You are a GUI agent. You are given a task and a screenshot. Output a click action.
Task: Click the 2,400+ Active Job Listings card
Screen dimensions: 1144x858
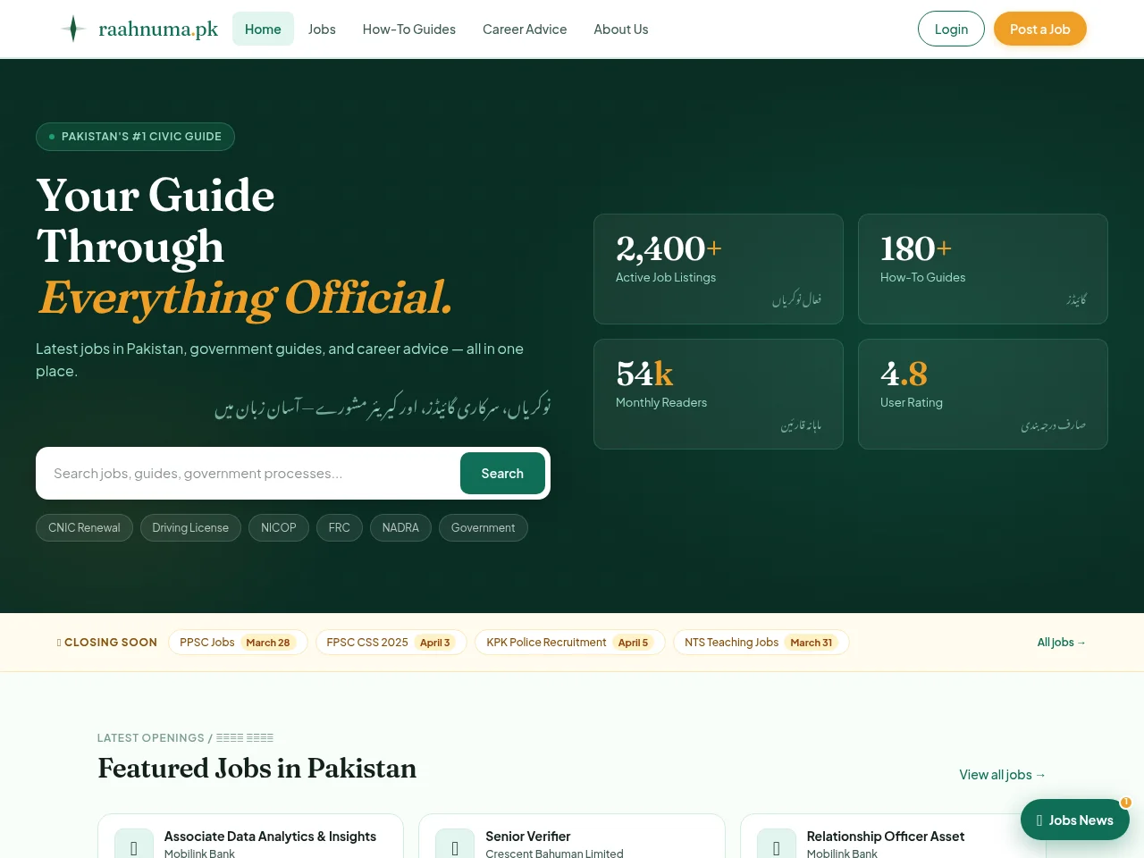[x=719, y=269]
